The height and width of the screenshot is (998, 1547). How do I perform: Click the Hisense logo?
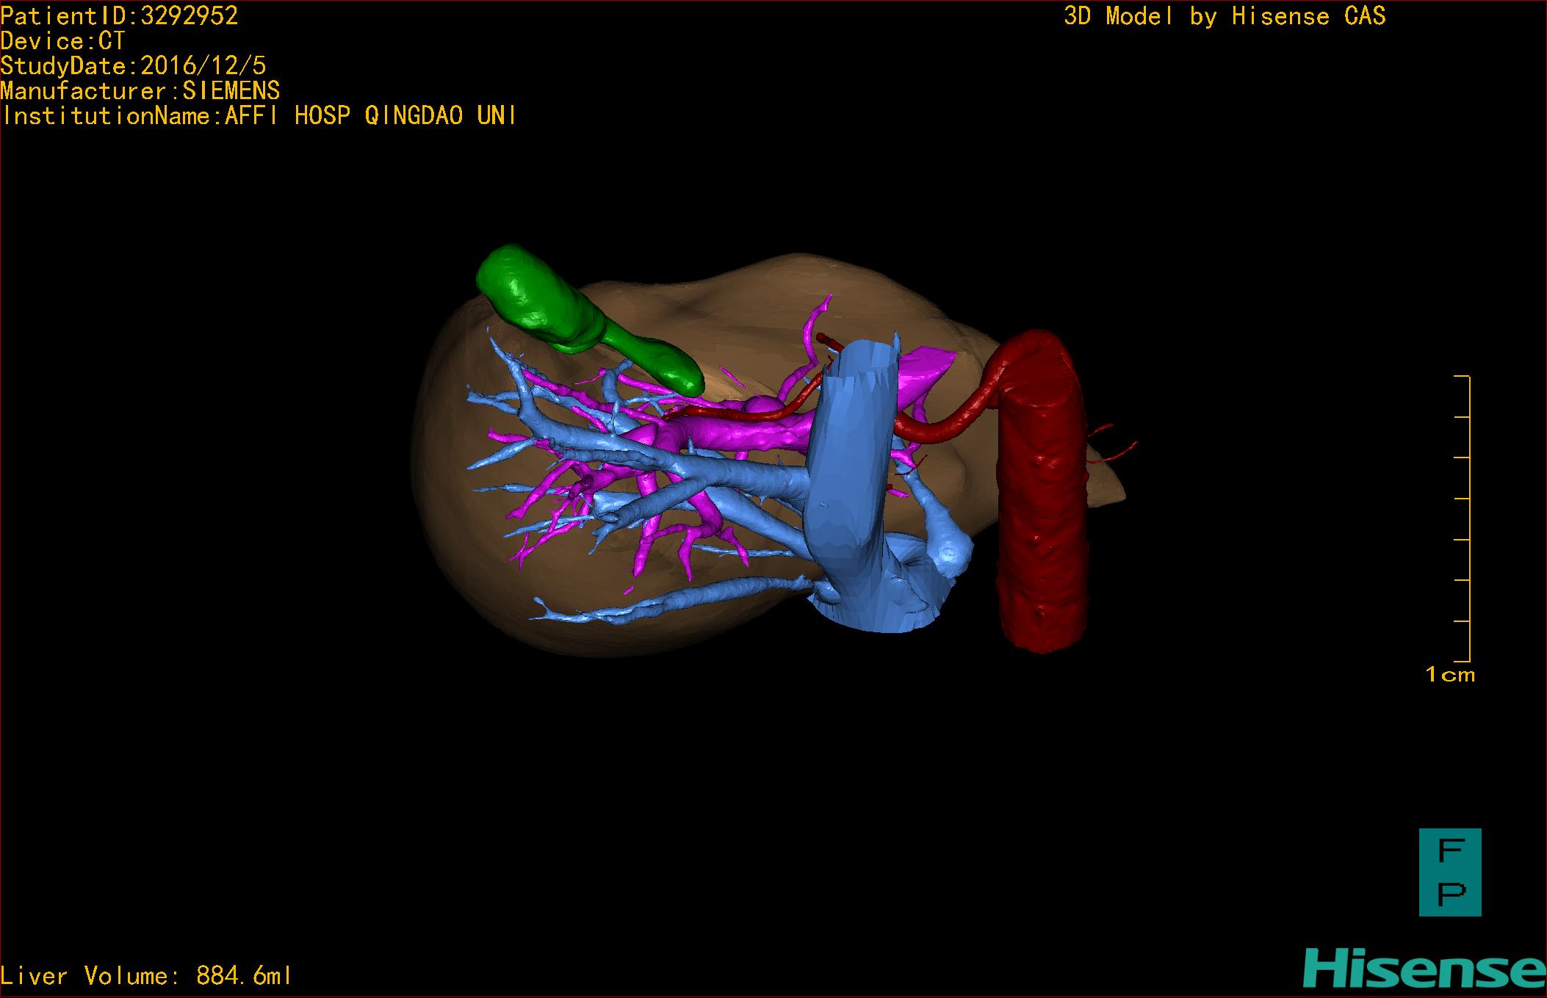click(x=1424, y=968)
